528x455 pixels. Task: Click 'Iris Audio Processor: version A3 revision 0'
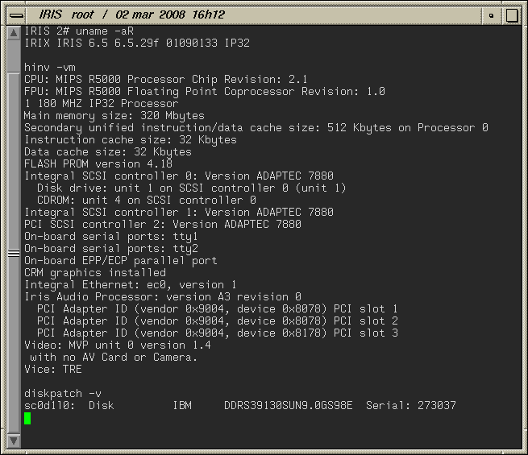click(x=163, y=297)
